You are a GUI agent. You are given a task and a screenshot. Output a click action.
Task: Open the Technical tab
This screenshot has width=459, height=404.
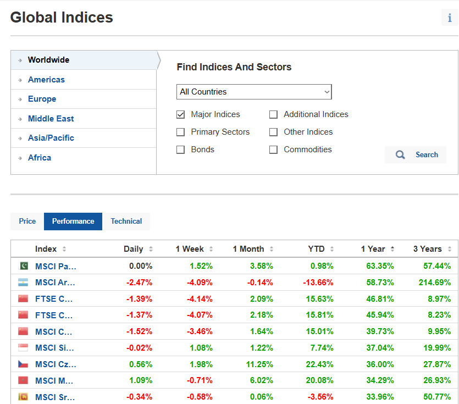pos(126,221)
